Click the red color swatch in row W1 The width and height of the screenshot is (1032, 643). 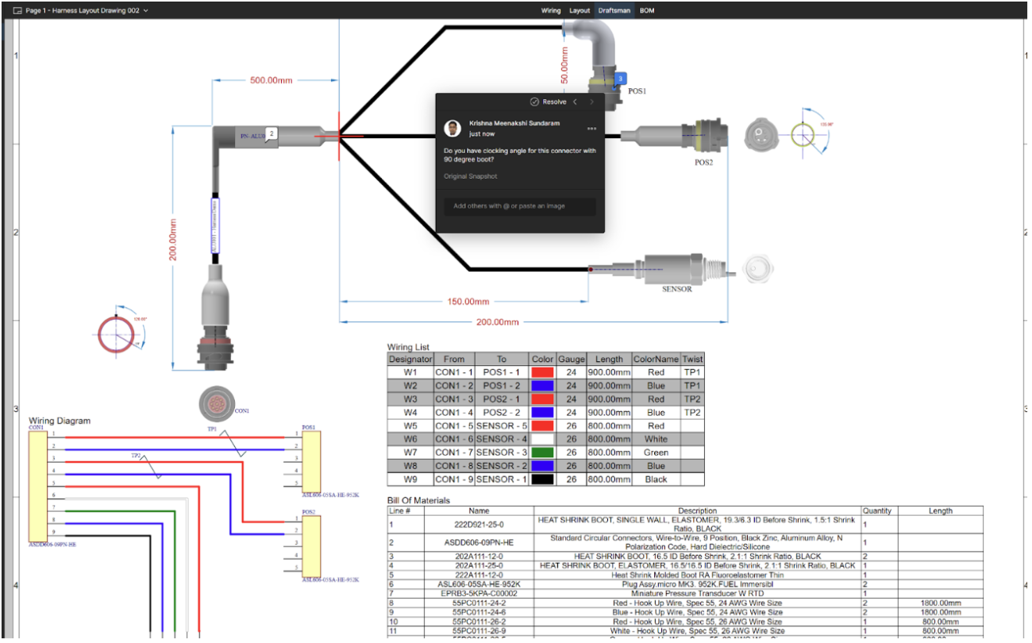[x=541, y=372]
